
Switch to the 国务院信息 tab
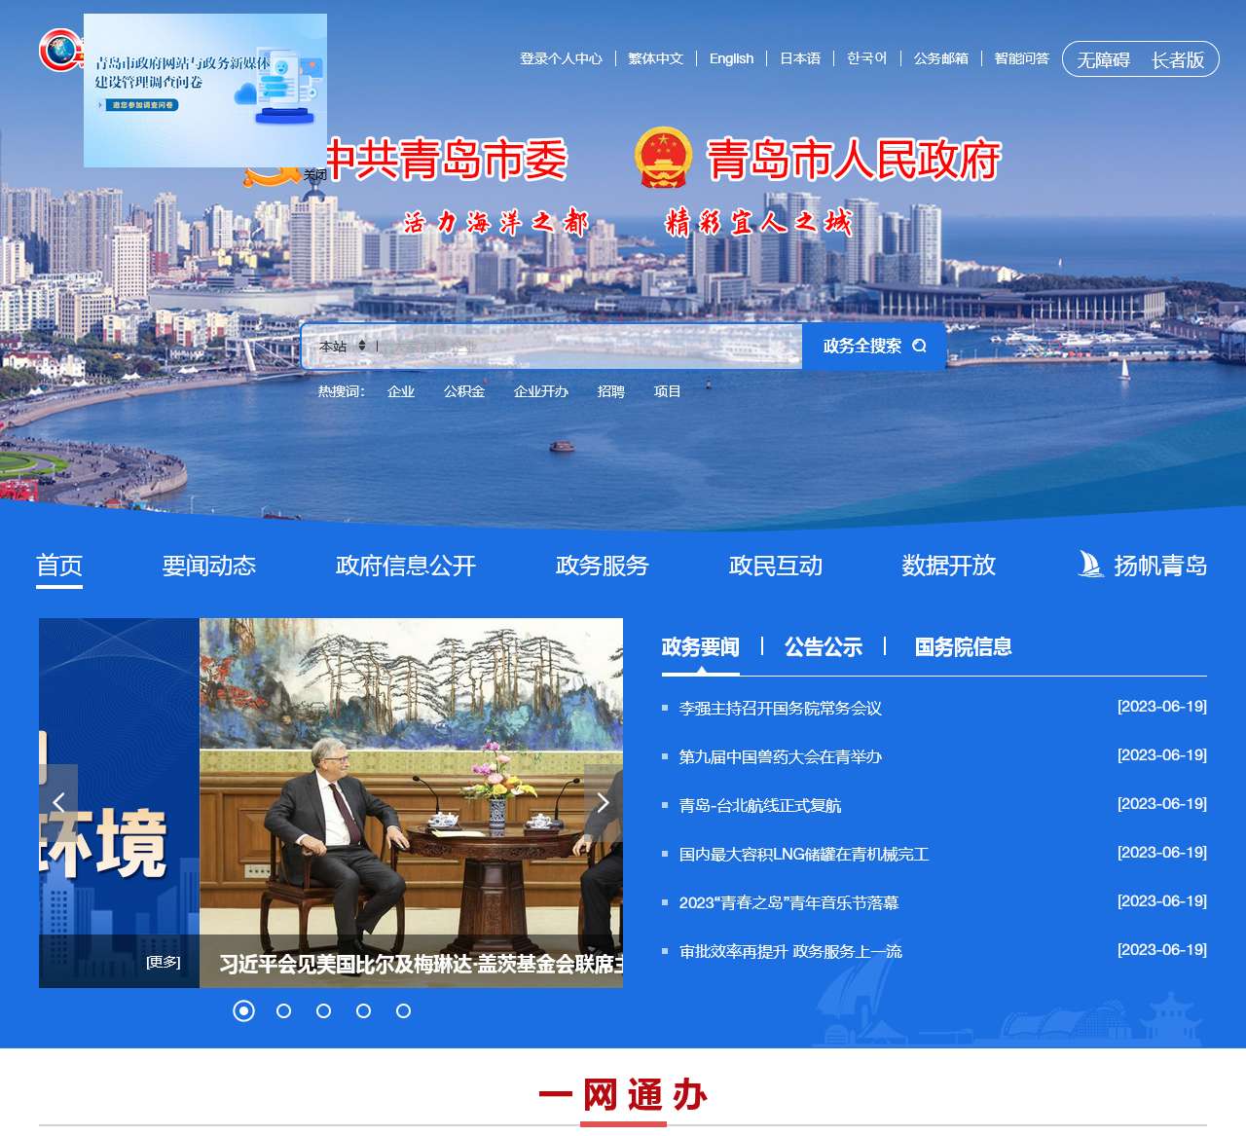(963, 647)
